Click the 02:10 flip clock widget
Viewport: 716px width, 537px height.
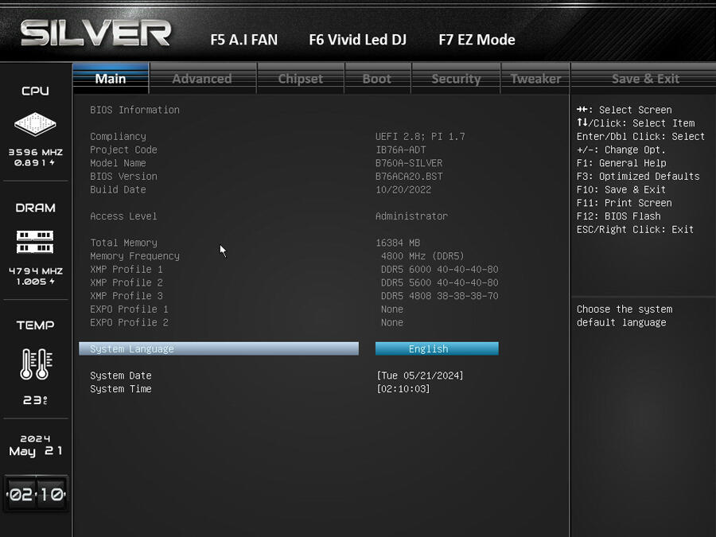click(x=36, y=493)
